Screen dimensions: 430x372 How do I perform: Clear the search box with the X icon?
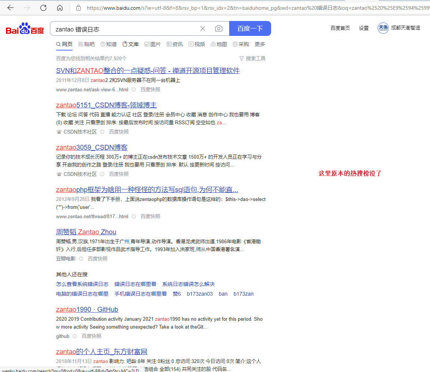pyautogui.click(x=203, y=28)
